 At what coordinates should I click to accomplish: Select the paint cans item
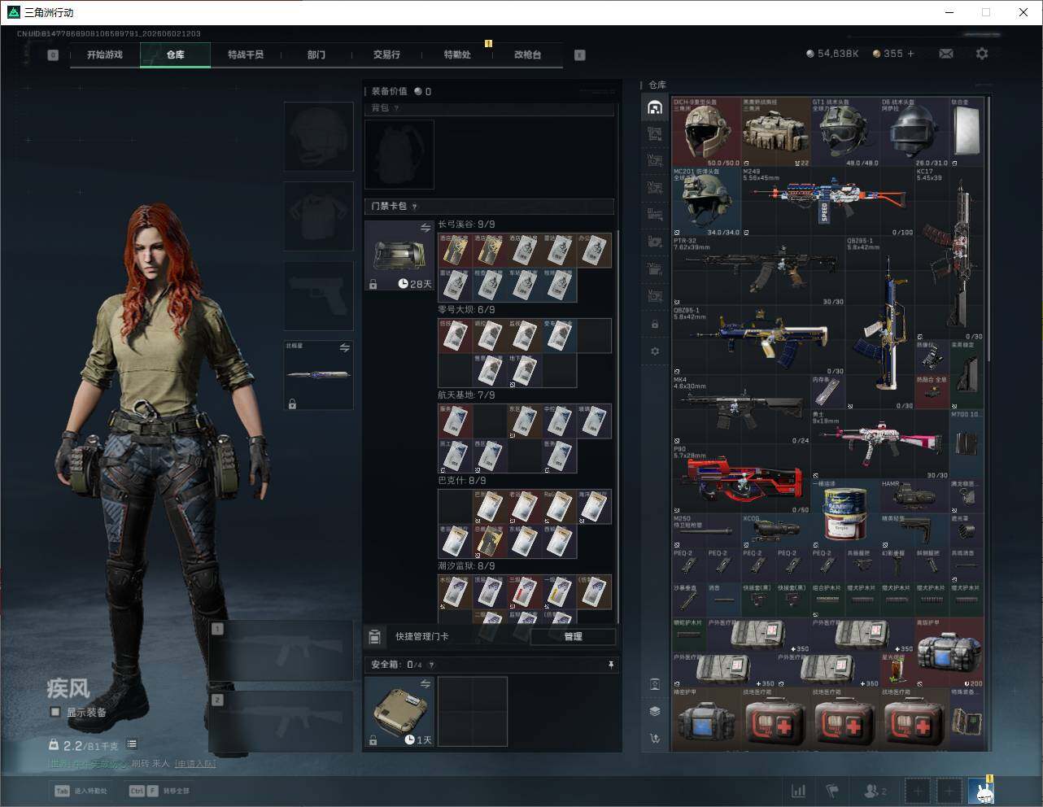(x=845, y=513)
